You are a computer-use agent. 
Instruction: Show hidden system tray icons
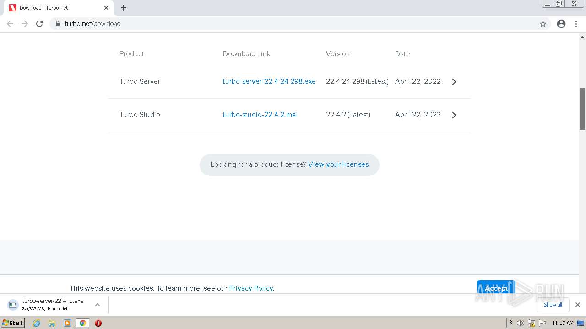[510, 323]
